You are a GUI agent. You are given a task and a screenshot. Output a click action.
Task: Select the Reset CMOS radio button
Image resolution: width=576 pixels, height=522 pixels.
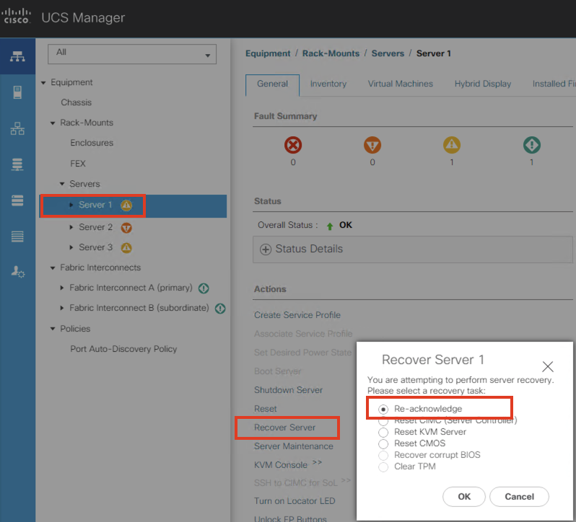(383, 443)
